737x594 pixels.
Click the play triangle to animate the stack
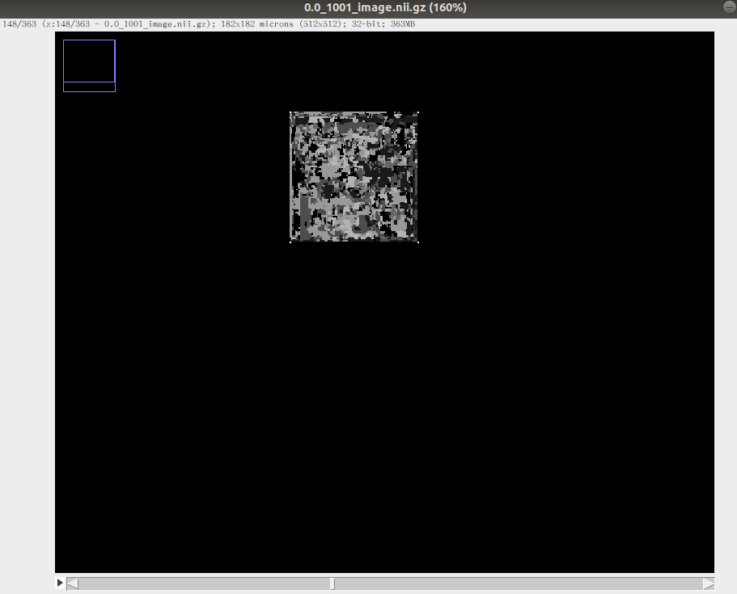(x=59, y=582)
